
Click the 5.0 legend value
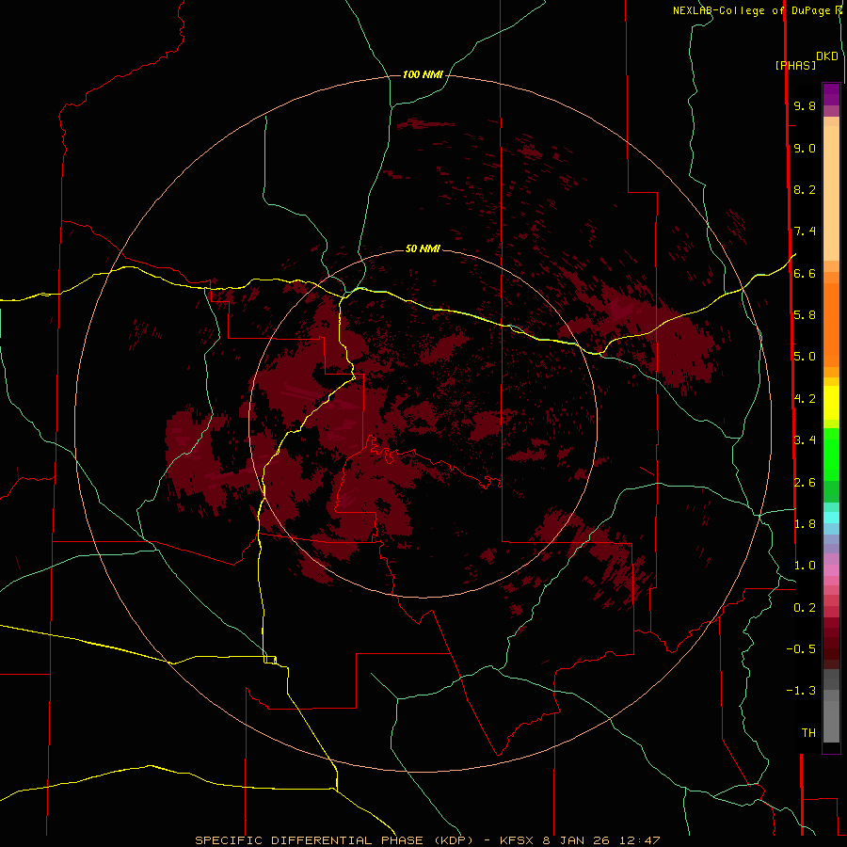point(805,357)
